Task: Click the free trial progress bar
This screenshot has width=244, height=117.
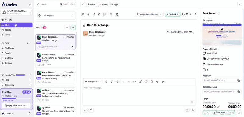Action: coord(16,98)
